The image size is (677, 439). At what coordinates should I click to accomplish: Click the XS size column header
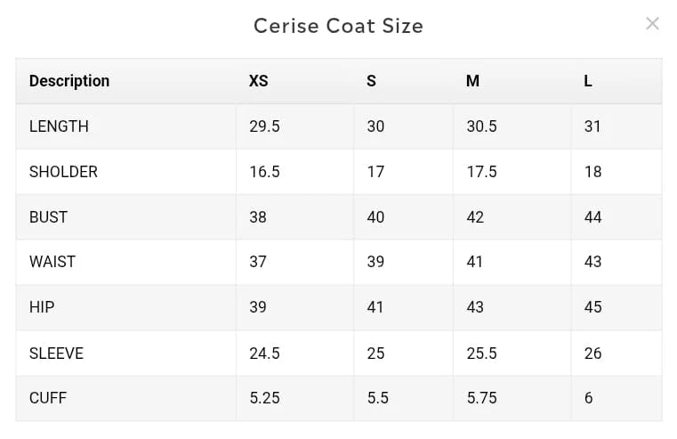click(258, 81)
